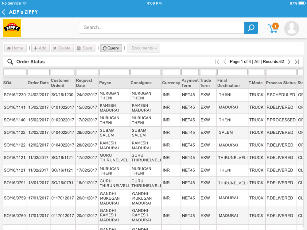Click the ADP's Zippy logo
307x230 pixels.
pyautogui.click(x=12, y=28)
